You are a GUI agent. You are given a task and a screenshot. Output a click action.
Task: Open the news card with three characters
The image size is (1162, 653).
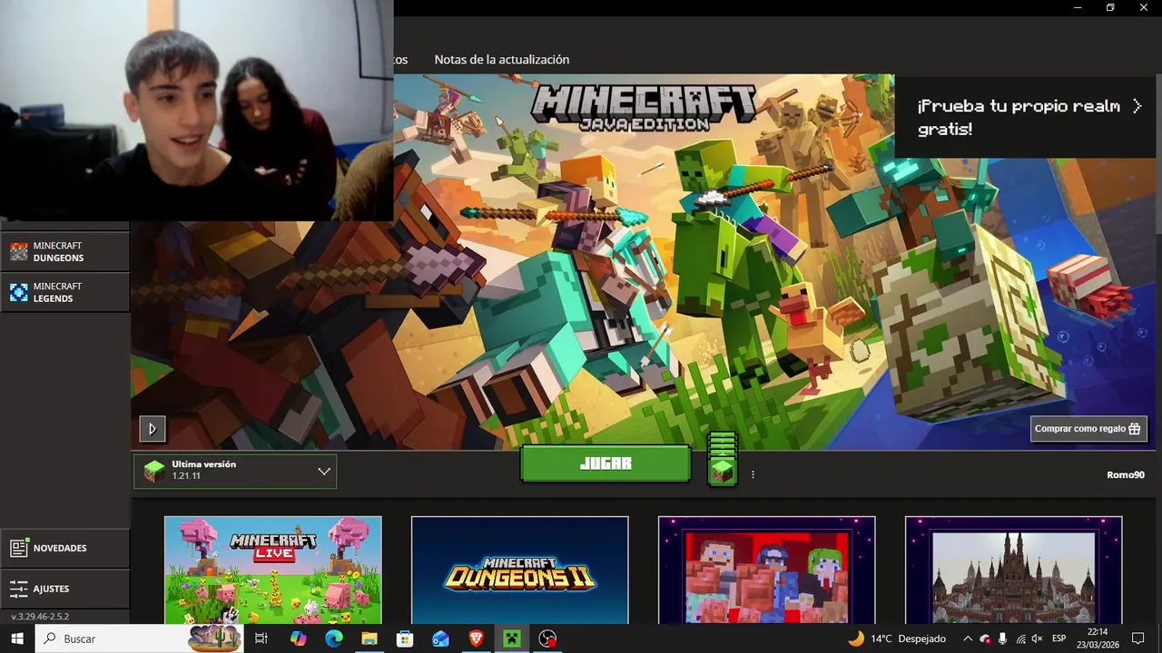[x=767, y=570]
